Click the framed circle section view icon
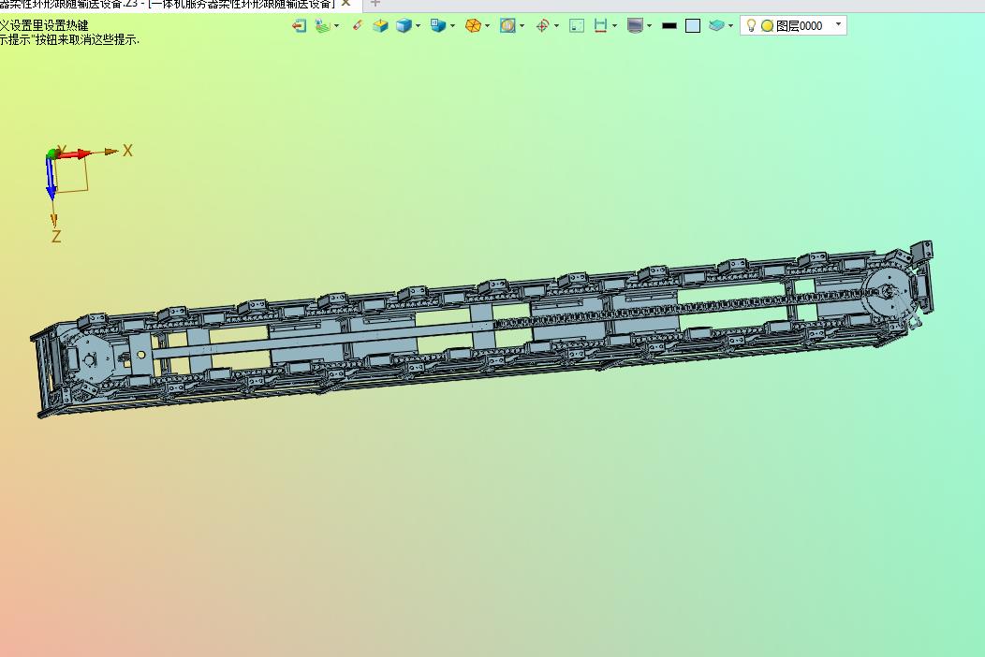This screenshot has width=985, height=657. (507, 26)
